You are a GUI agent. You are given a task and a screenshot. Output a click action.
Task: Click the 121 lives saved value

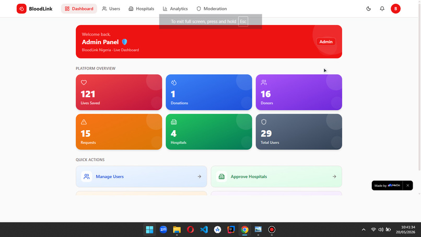(88, 94)
